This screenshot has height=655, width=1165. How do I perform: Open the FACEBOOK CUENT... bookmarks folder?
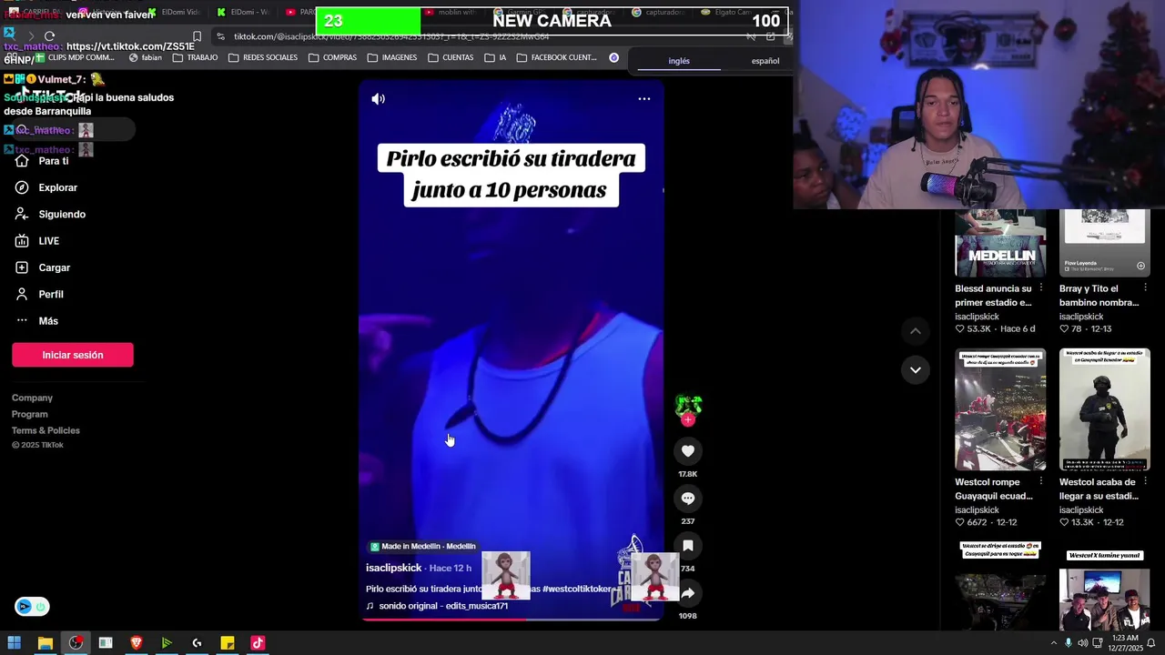pyautogui.click(x=556, y=57)
